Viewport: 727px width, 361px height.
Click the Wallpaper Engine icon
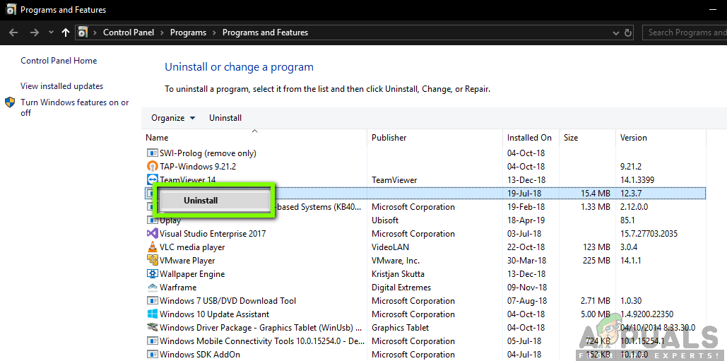(x=152, y=274)
